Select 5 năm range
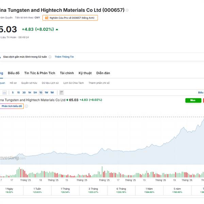204x204 pixels. click(177, 190)
